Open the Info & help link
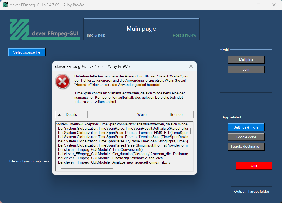Image resolution: width=282 pixels, height=203 pixels. pyautogui.click(x=96, y=35)
